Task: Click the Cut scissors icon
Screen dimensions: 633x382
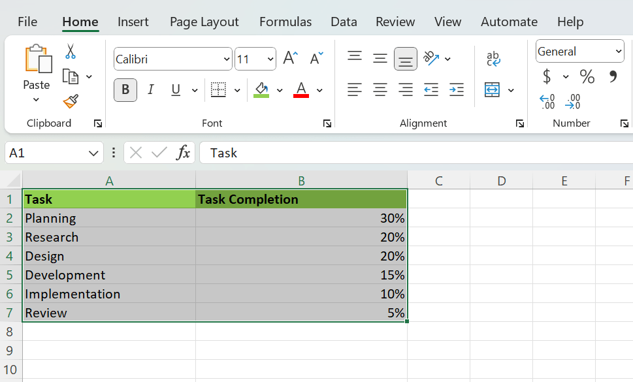Action: (71, 52)
